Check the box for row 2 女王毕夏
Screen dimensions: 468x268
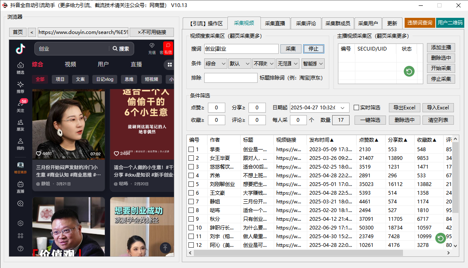click(191, 158)
